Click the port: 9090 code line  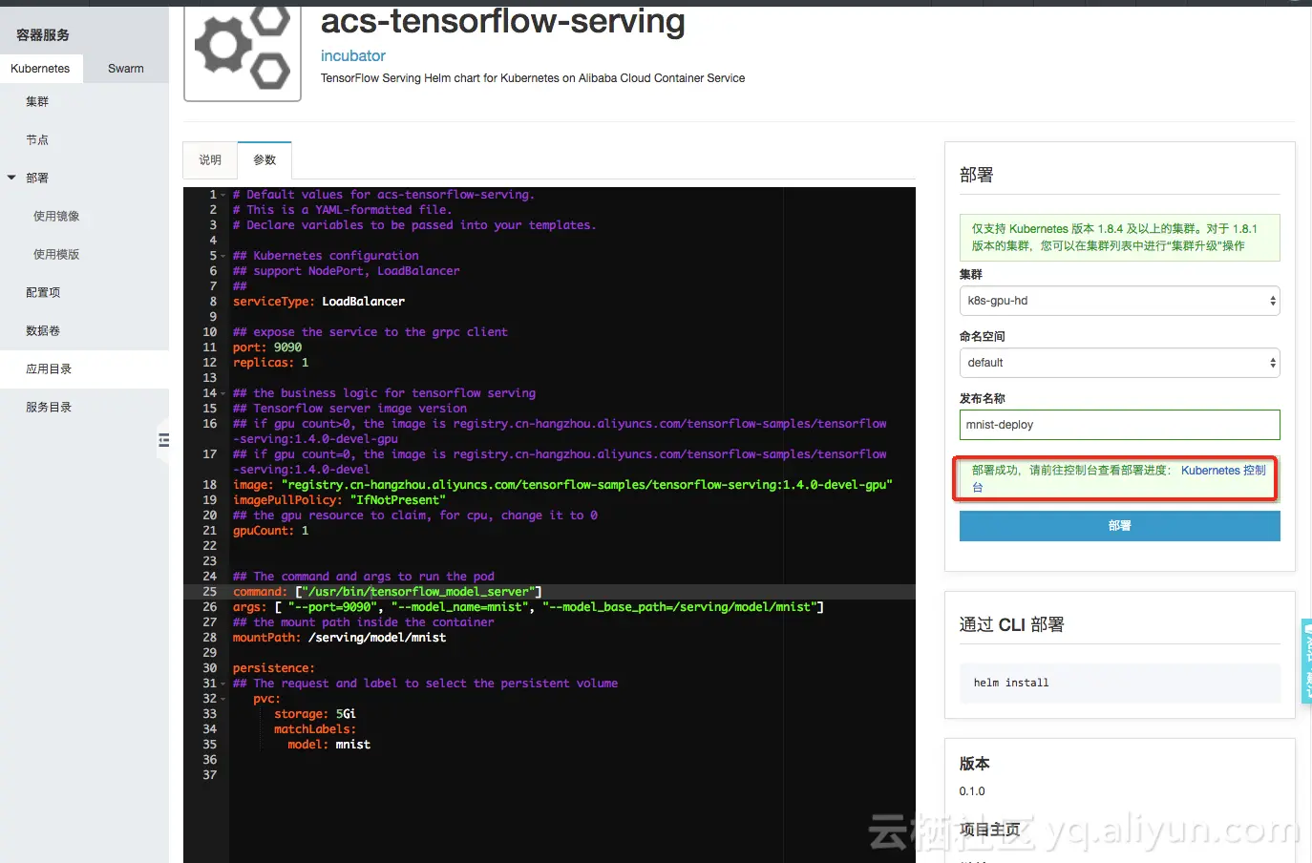[x=267, y=347]
